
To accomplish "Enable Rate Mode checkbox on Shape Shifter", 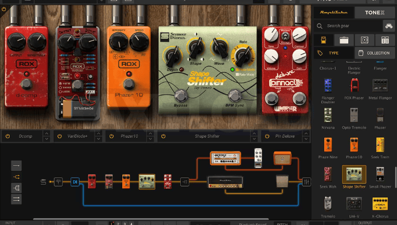I will pyautogui.click(x=238, y=75).
